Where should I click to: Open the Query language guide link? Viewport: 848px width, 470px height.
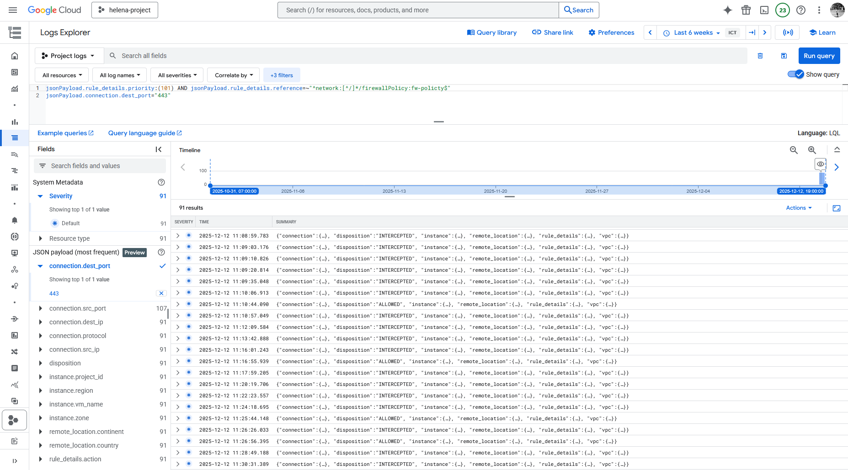pyautogui.click(x=144, y=133)
